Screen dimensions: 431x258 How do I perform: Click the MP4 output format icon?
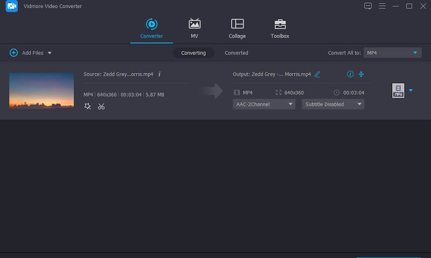point(398,91)
